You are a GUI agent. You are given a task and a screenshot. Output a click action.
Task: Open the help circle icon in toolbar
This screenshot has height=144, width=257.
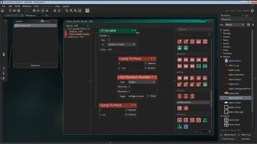pyautogui.click(x=59, y=11)
